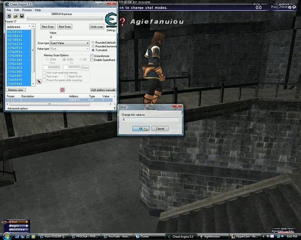Switch to the FFOChat taskbar window
301x240 pixels.
tap(85, 237)
